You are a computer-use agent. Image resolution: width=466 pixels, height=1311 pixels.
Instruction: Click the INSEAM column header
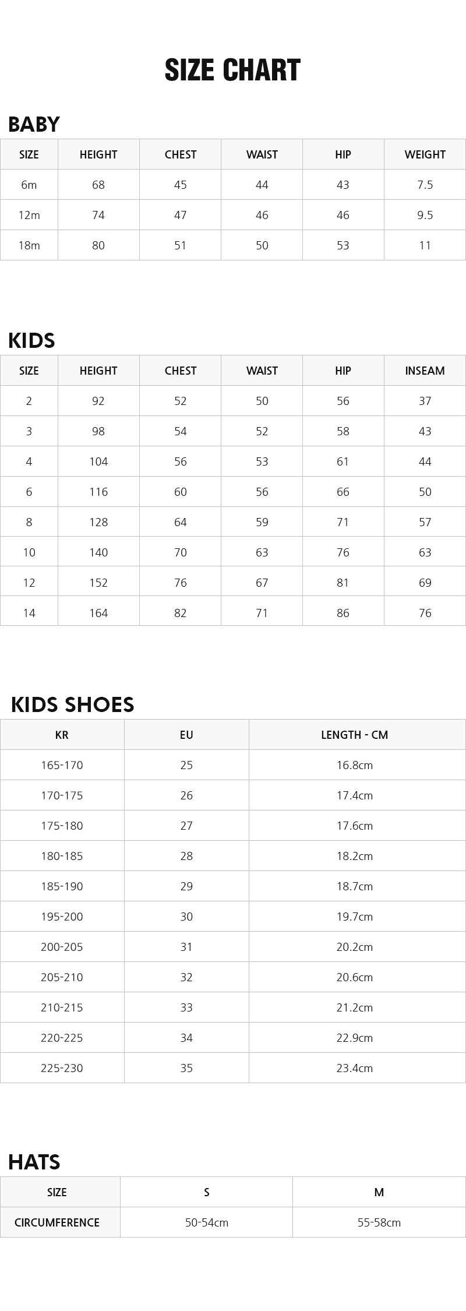point(425,371)
